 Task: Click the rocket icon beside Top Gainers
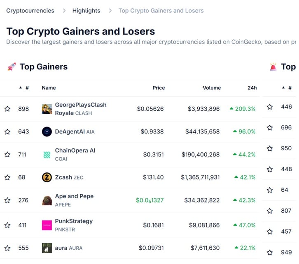(x=12, y=67)
